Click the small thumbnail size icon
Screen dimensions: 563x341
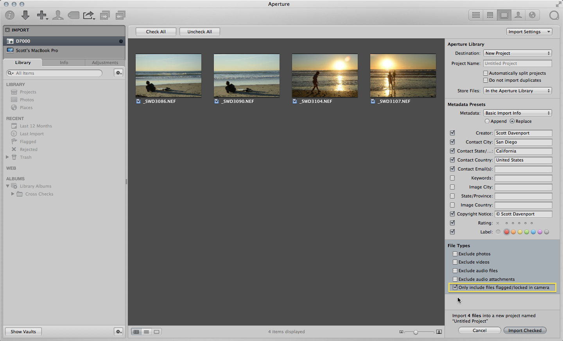click(401, 332)
